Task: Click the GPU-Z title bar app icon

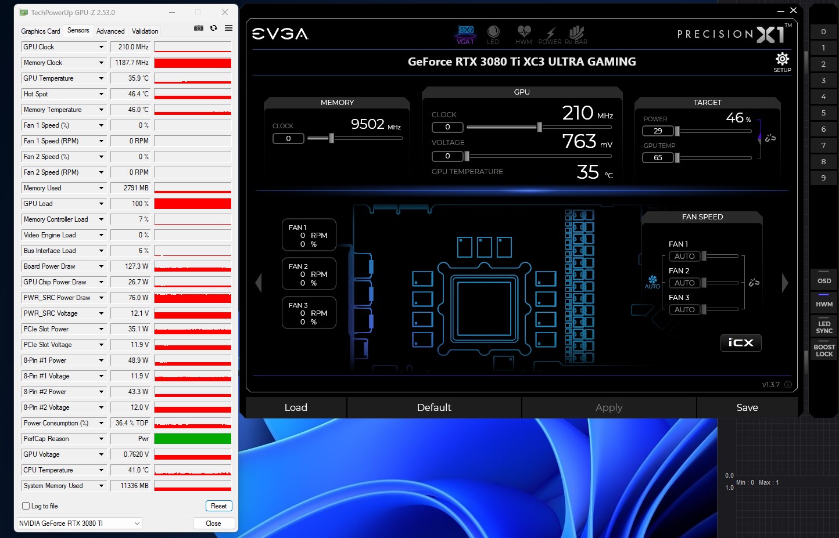Action: (x=24, y=12)
